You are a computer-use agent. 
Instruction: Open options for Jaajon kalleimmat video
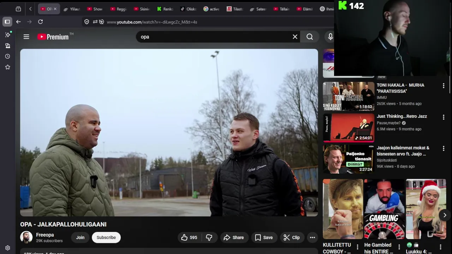pyautogui.click(x=444, y=149)
